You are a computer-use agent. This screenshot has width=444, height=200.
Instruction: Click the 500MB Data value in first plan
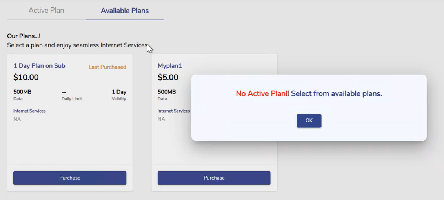click(x=22, y=92)
